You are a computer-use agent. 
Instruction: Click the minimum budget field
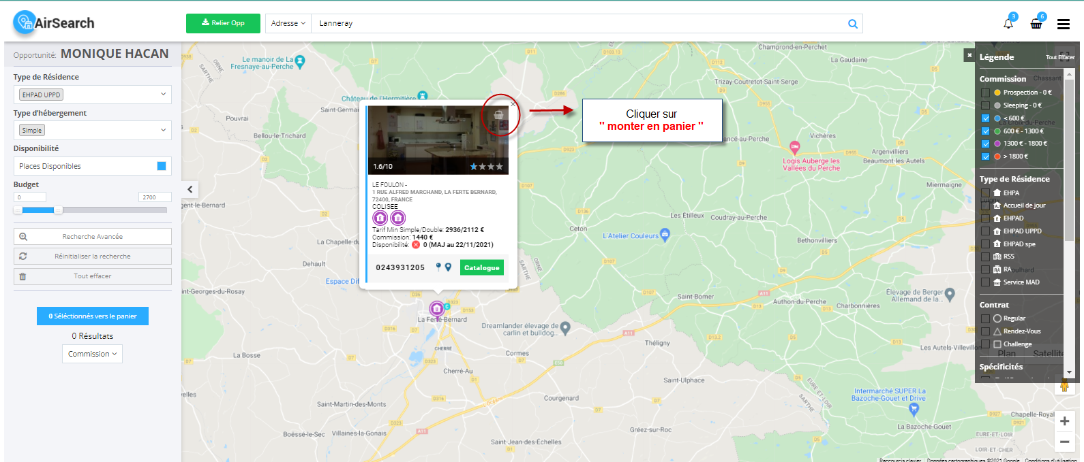(30, 197)
